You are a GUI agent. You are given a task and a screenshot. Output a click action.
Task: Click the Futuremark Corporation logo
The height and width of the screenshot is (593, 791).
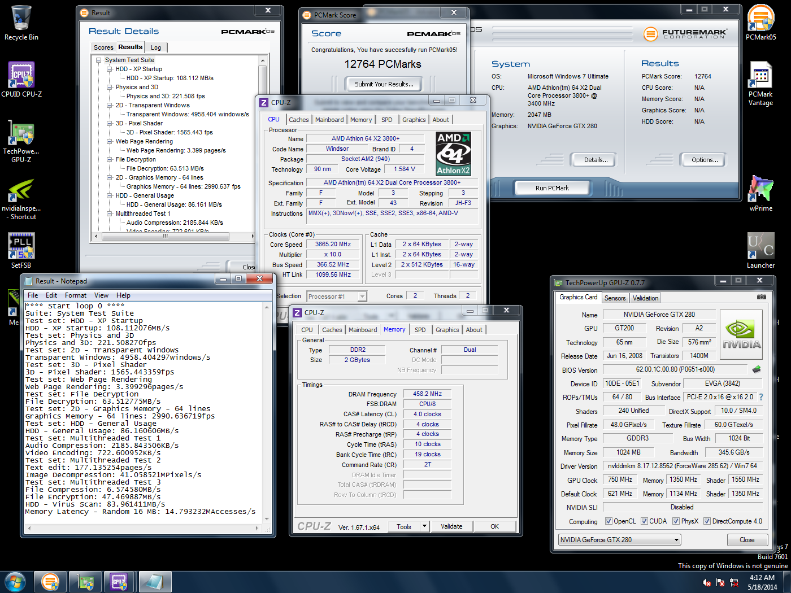pos(684,34)
